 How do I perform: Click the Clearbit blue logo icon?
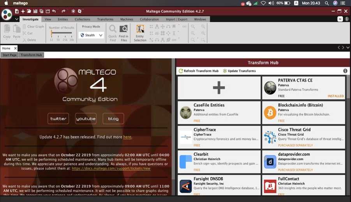(x=185, y=162)
